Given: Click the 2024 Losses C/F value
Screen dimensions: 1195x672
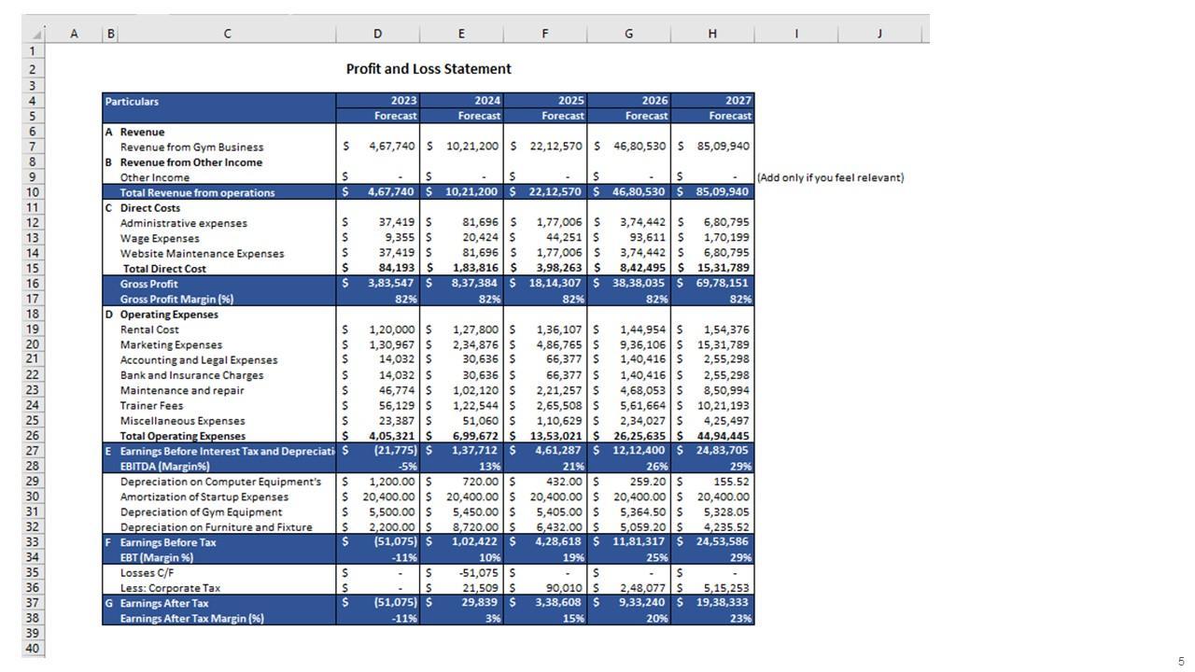Looking at the screenshot, I should (x=480, y=573).
